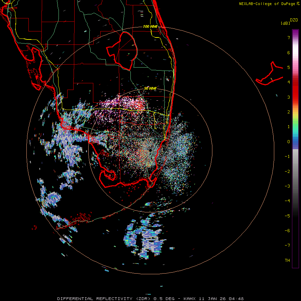This screenshot has height=301, width=301.
Task: Click the 1 tick label on colorbar
Action: 289,127
